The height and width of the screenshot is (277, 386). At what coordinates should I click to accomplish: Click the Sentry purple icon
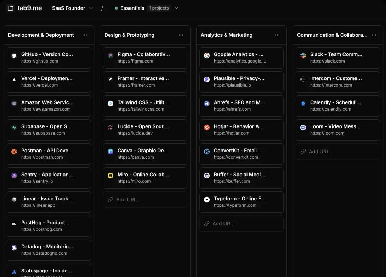tap(14, 176)
